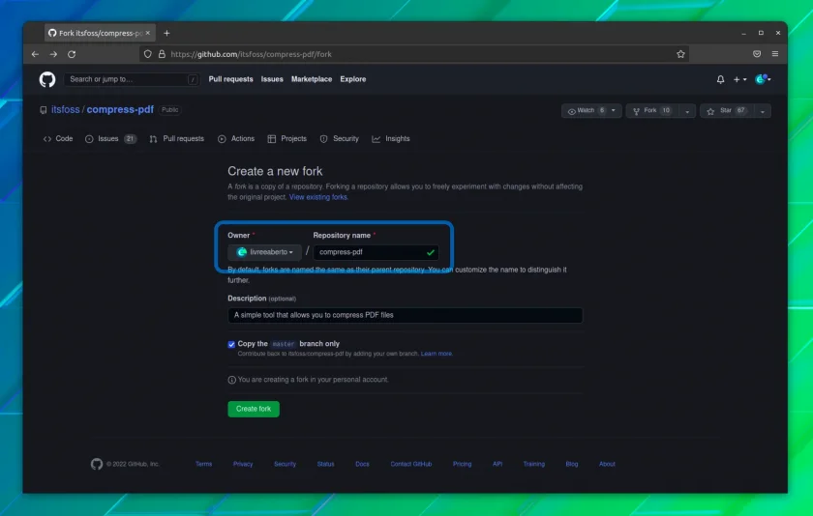Screen dimensions: 813x516
Task: Switch to the Issues repository tab
Action: [110, 139]
